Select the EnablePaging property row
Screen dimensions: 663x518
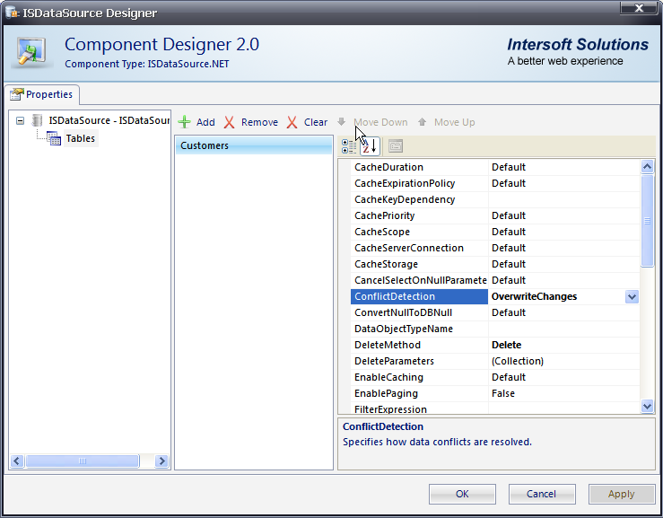click(x=386, y=393)
